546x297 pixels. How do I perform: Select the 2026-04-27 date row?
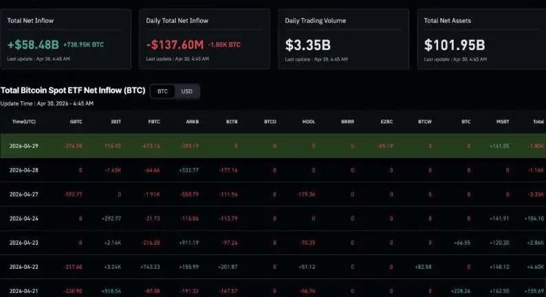pyautogui.click(x=273, y=195)
